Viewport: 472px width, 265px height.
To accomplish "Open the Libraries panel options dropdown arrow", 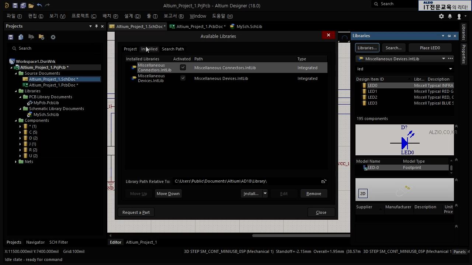I will coord(443,36).
